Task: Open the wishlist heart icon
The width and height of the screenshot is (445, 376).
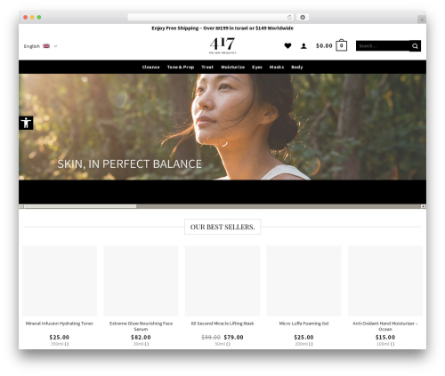Action: pyautogui.click(x=287, y=46)
